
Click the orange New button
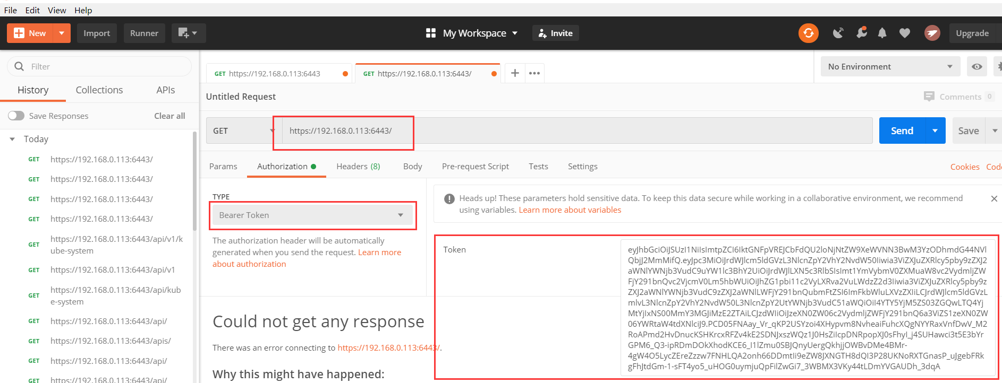(30, 33)
